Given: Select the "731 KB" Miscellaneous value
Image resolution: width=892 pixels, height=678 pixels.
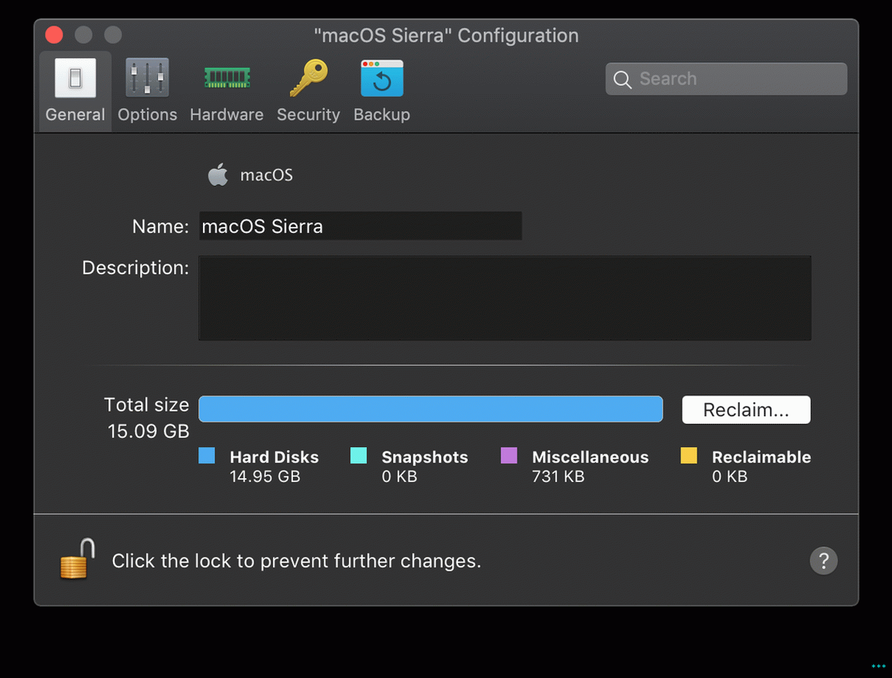Looking at the screenshot, I should click(558, 476).
